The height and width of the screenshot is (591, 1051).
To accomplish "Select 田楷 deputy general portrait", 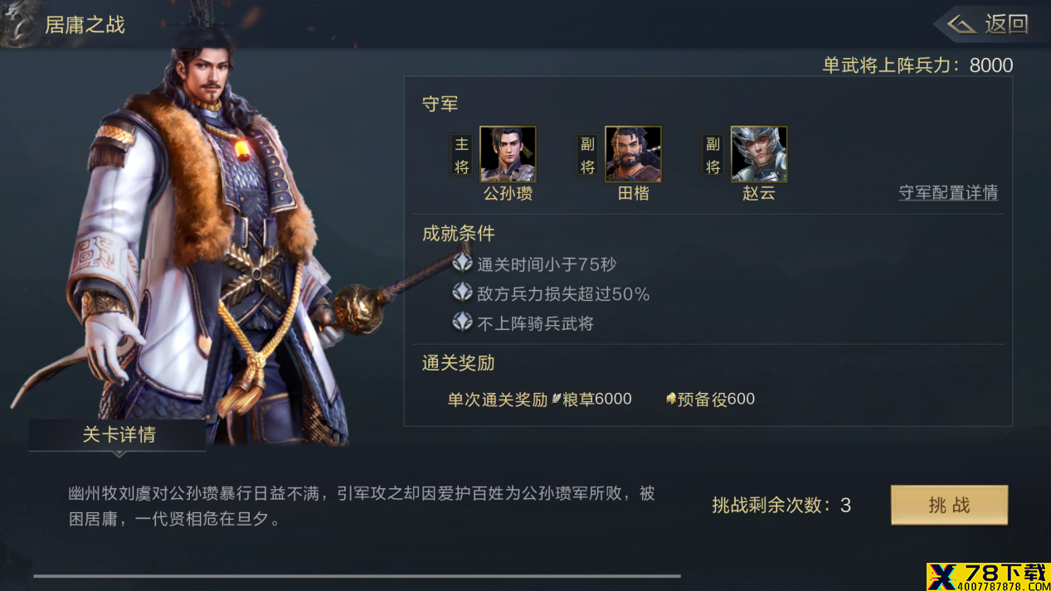I will pyautogui.click(x=633, y=154).
